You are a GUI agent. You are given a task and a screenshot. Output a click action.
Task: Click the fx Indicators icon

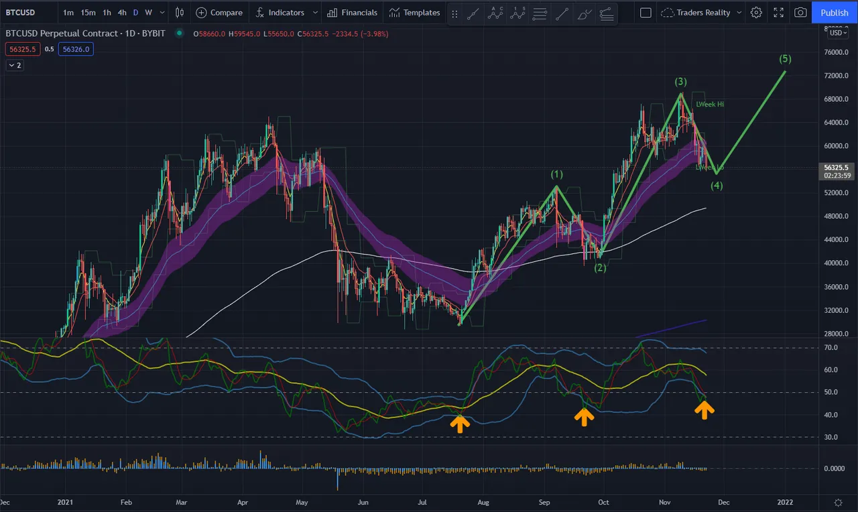coord(261,12)
